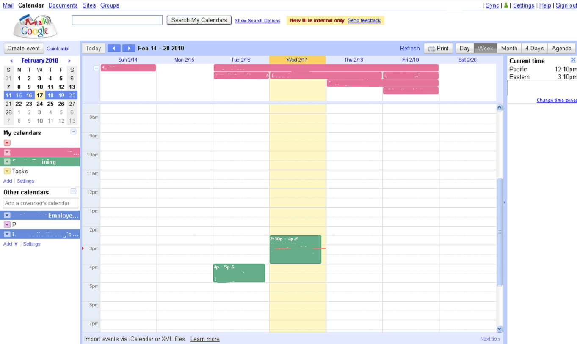Click the Print button
This screenshot has width=577, height=344.
pos(439,48)
